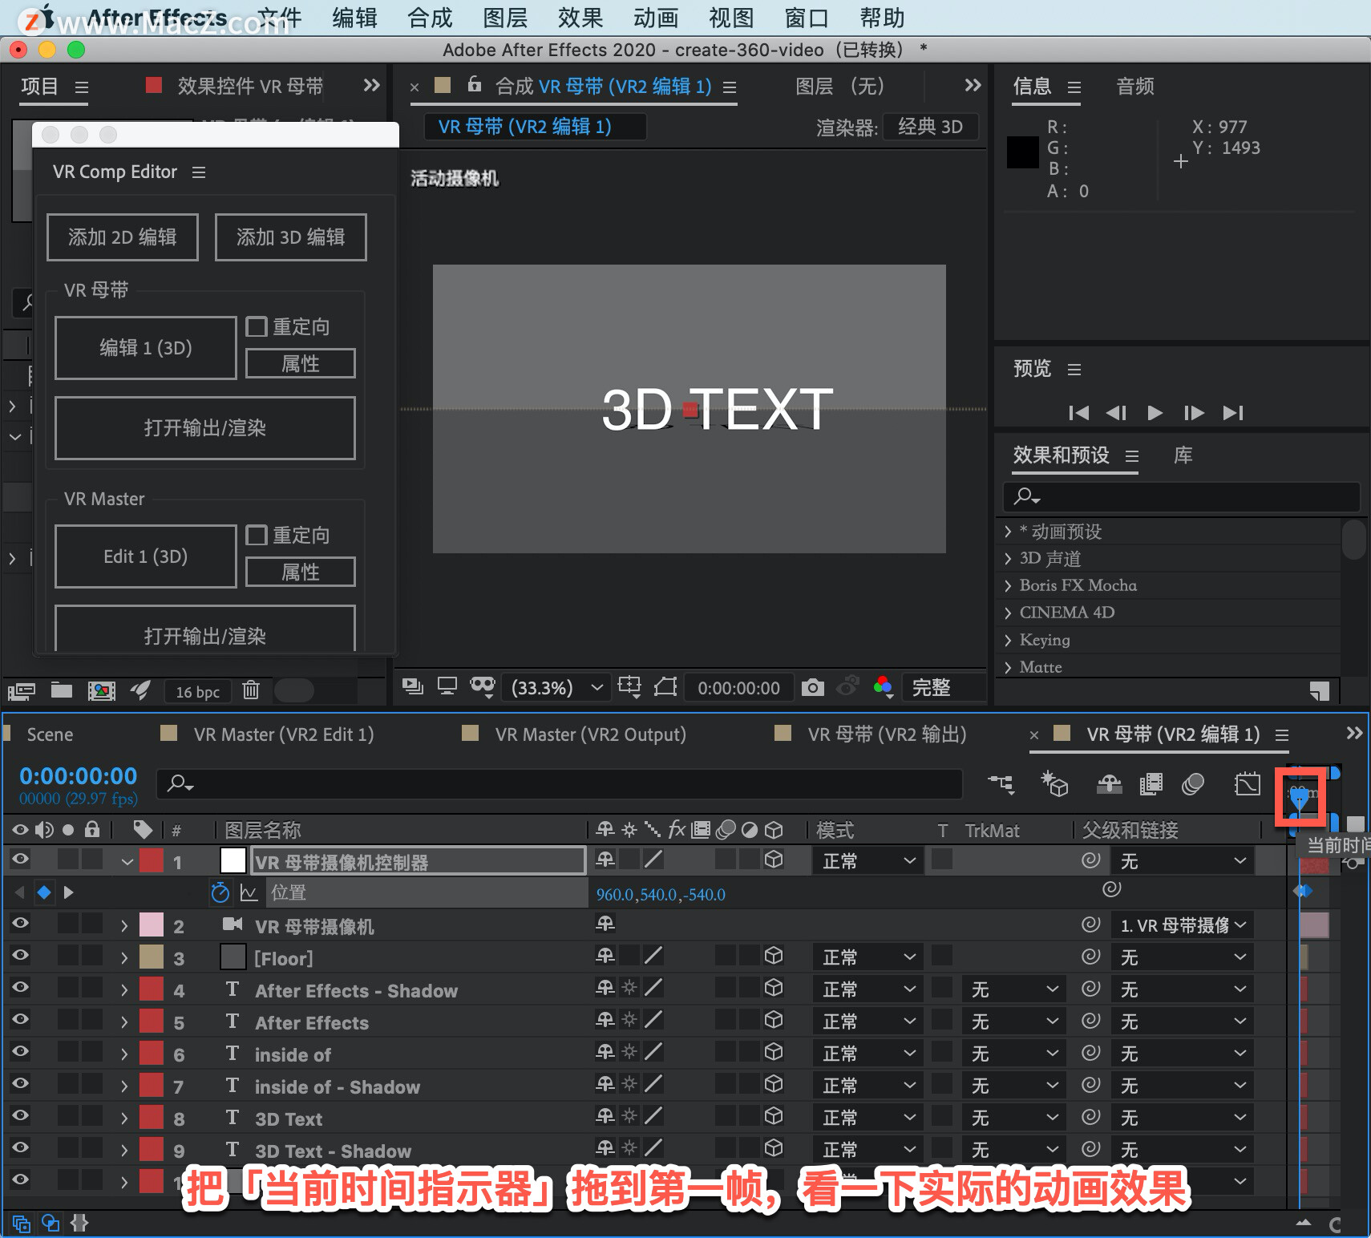Click the stopwatch for Position property
This screenshot has height=1238, width=1371.
(x=220, y=892)
